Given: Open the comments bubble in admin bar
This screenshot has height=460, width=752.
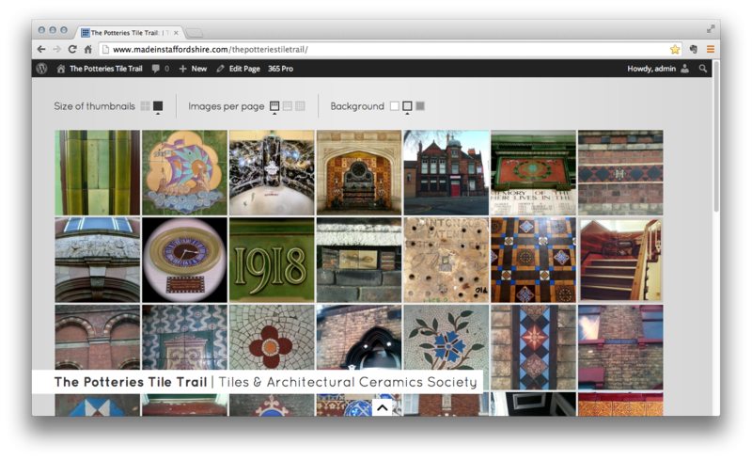Looking at the screenshot, I should [x=160, y=69].
